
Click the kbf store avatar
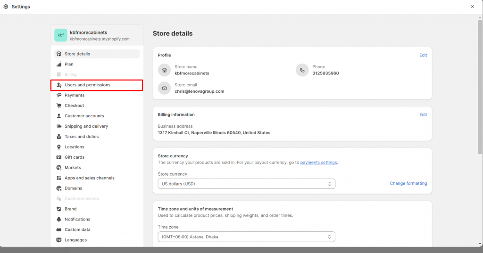(61, 35)
